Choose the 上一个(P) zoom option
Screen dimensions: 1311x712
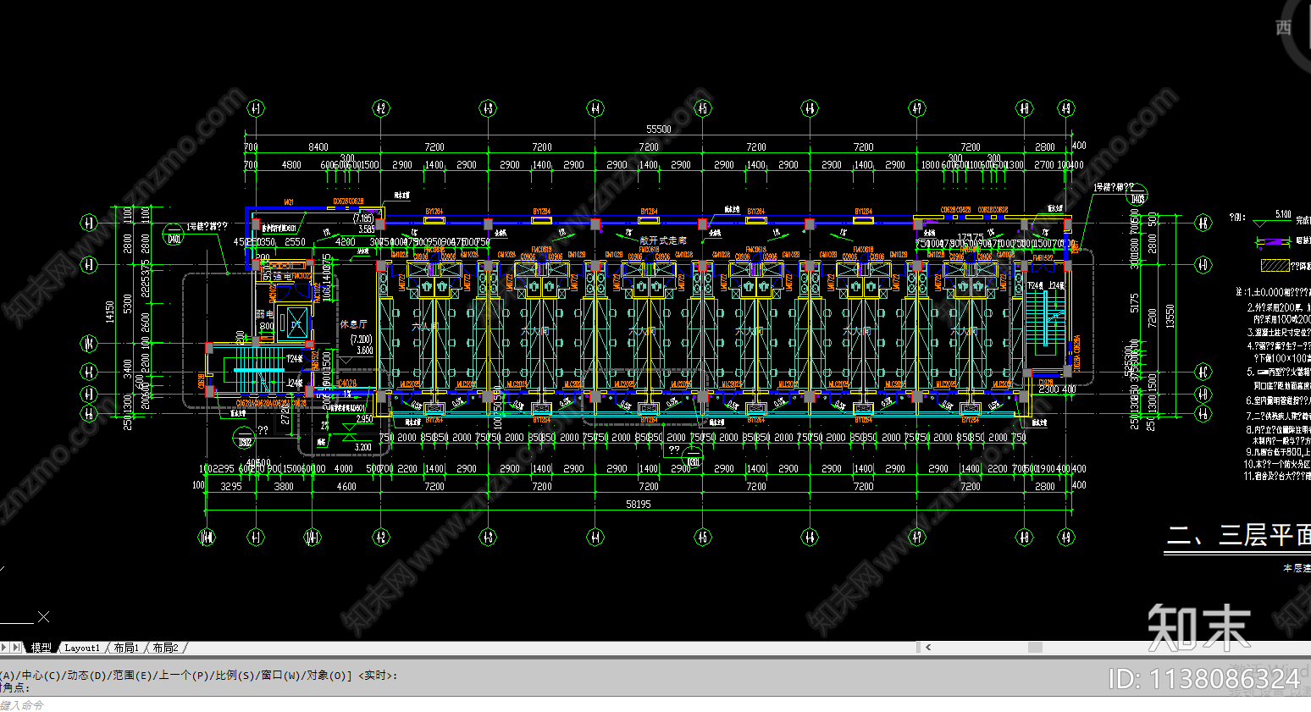tap(184, 676)
